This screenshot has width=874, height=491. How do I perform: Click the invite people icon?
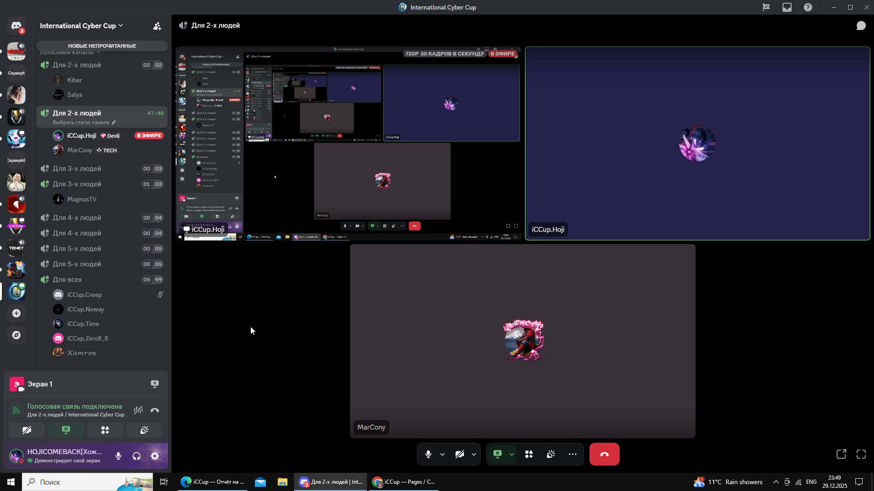point(157,26)
